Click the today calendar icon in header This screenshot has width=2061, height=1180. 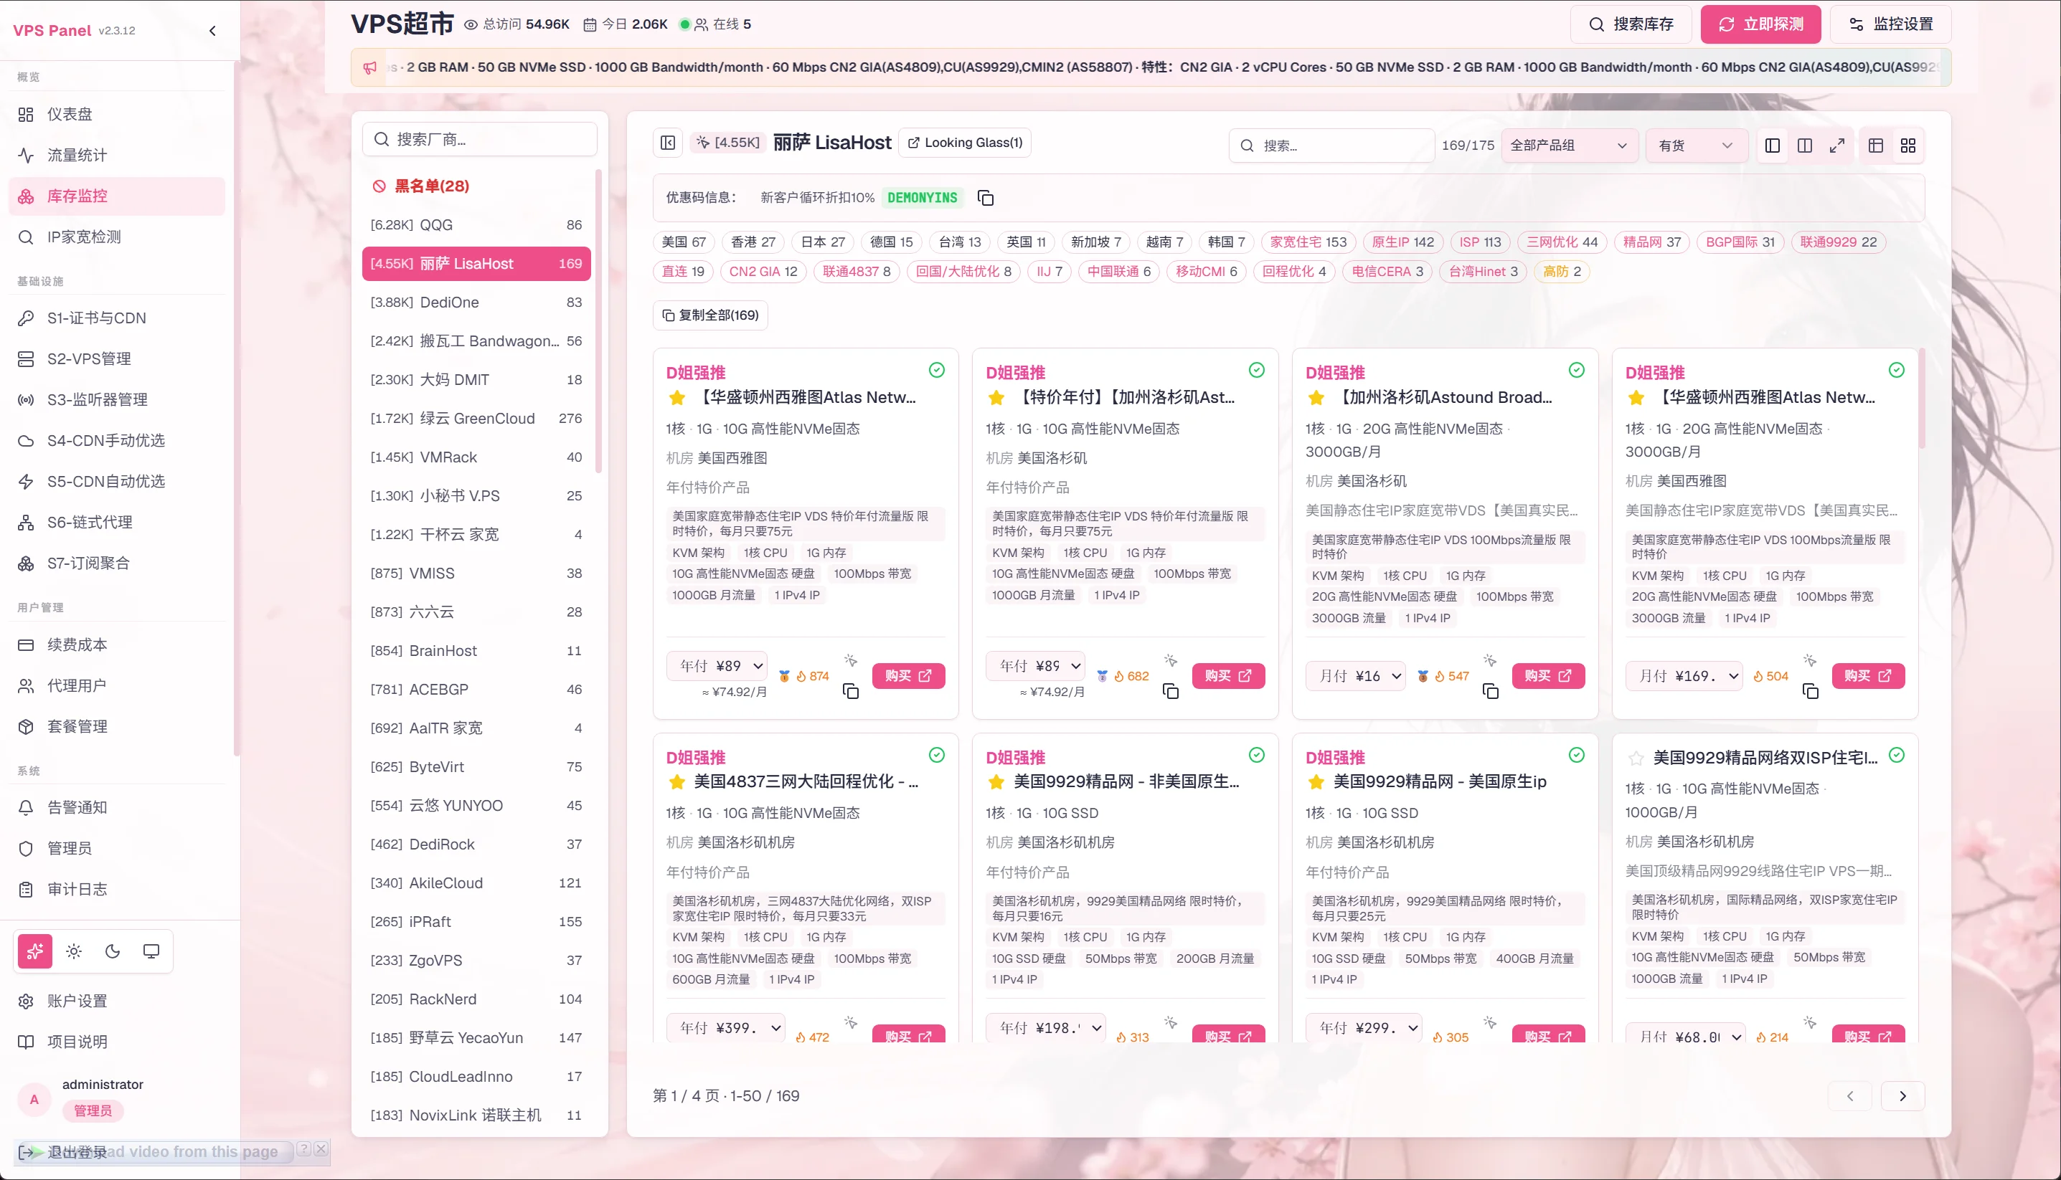(x=590, y=24)
